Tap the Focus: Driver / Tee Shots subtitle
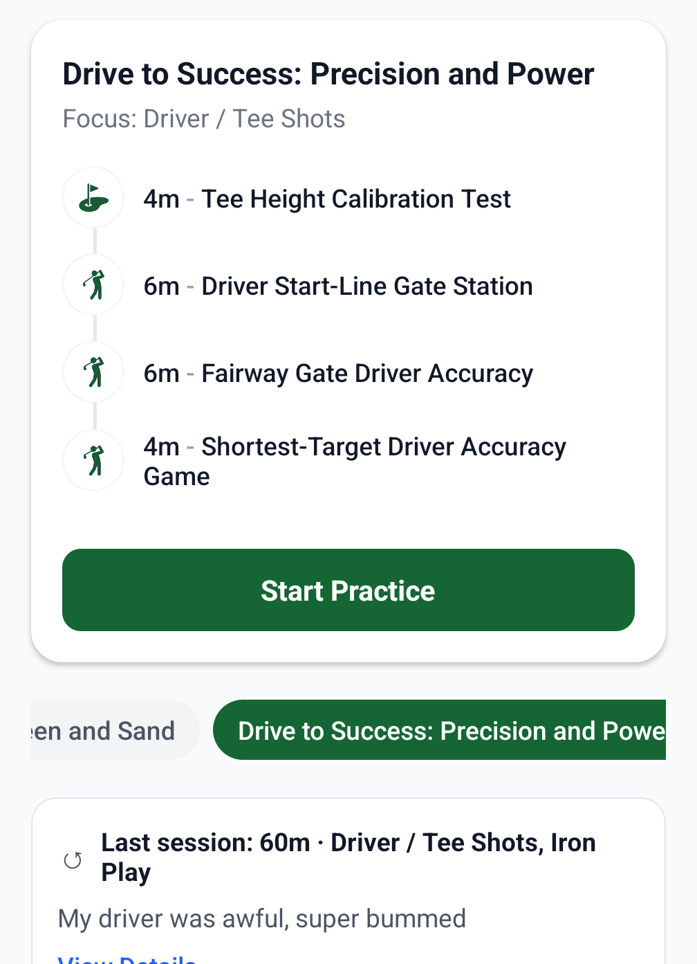Viewport: 697px width, 964px height. [204, 119]
